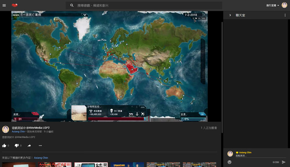Open chat room three-dot options menu
The height and width of the screenshot is (167, 290).
(x=285, y=15)
